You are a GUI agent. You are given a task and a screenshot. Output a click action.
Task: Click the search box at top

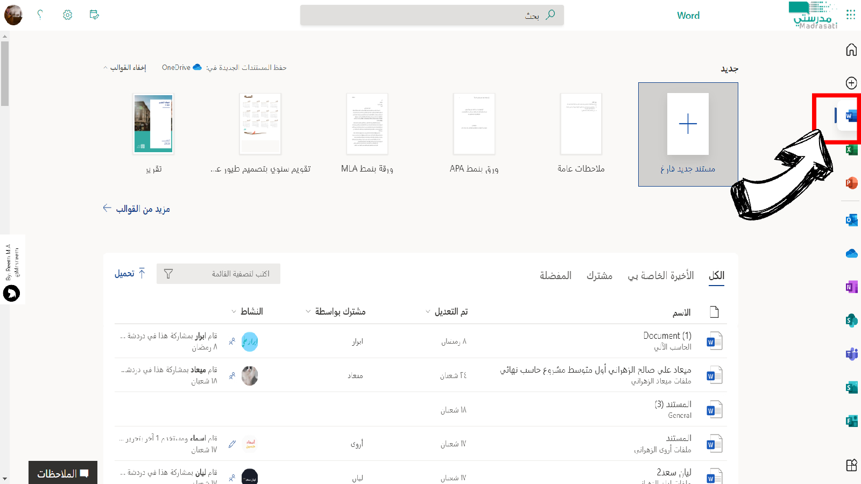[432, 15]
